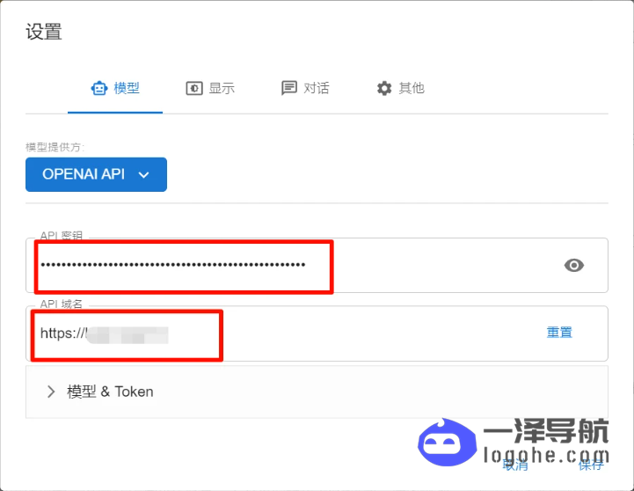
Task: Show the API key with the eye icon
Action: pos(574,265)
